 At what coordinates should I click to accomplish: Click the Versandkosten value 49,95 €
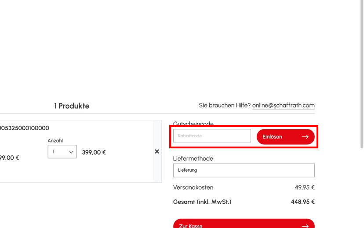(x=305, y=188)
